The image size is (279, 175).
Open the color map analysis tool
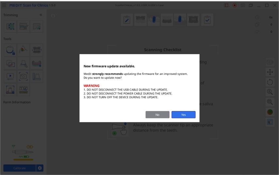pyautogui.click(x=23, y=50)
